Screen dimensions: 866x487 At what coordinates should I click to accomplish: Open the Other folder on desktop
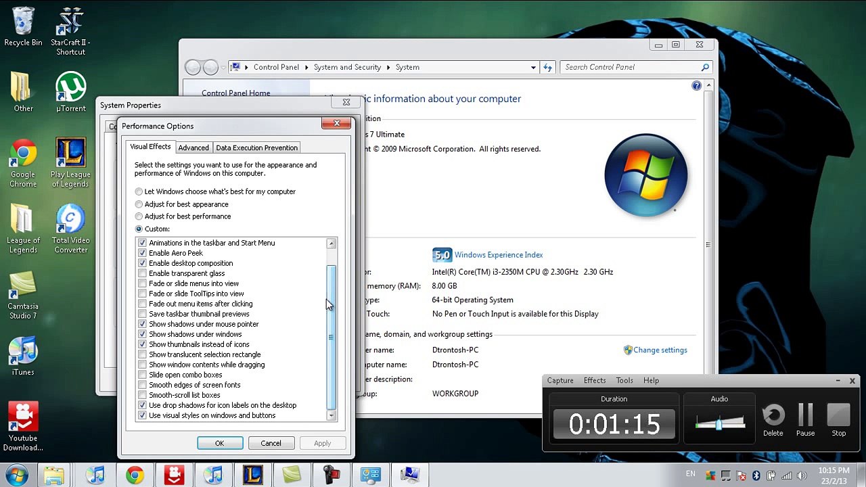coord(23,91)
